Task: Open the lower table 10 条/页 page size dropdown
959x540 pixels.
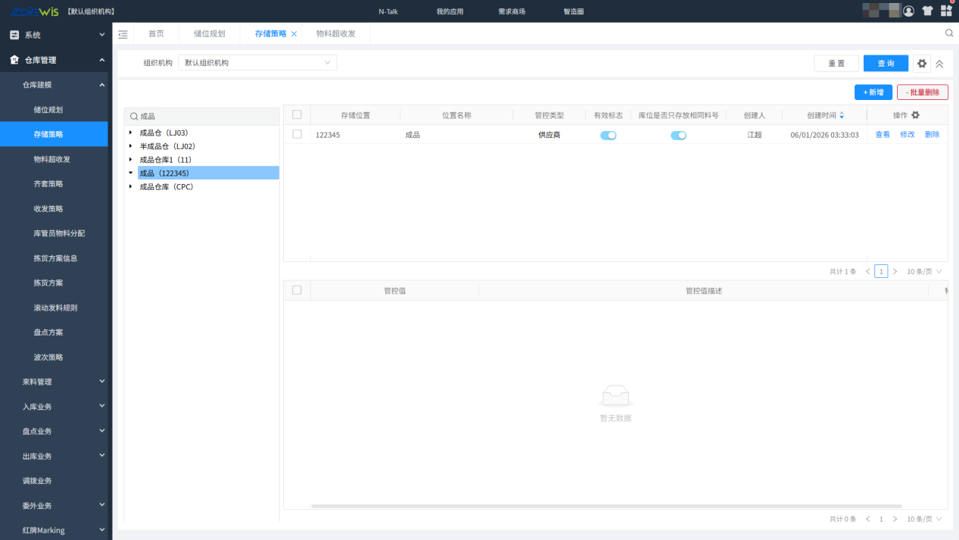Action: coord(924,519)
